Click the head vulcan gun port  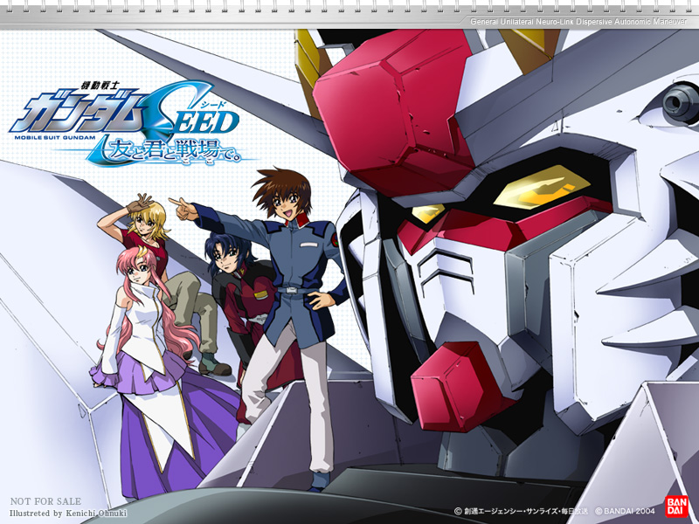point(681,105)
